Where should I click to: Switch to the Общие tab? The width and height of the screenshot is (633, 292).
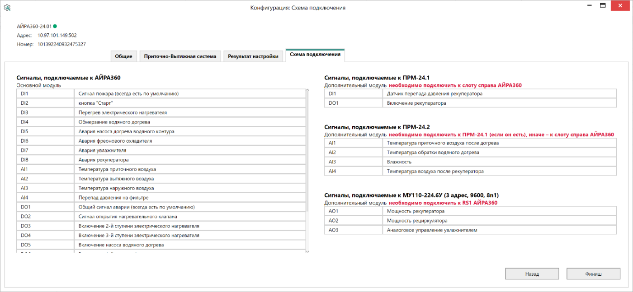[123, 56]
